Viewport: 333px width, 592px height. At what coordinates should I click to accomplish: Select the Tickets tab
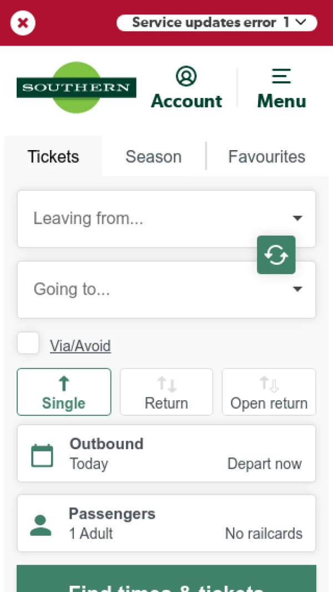pos(53,157)
